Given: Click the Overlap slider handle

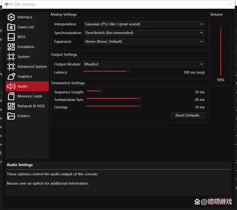Looking at the screenshot, I should 140,106.
